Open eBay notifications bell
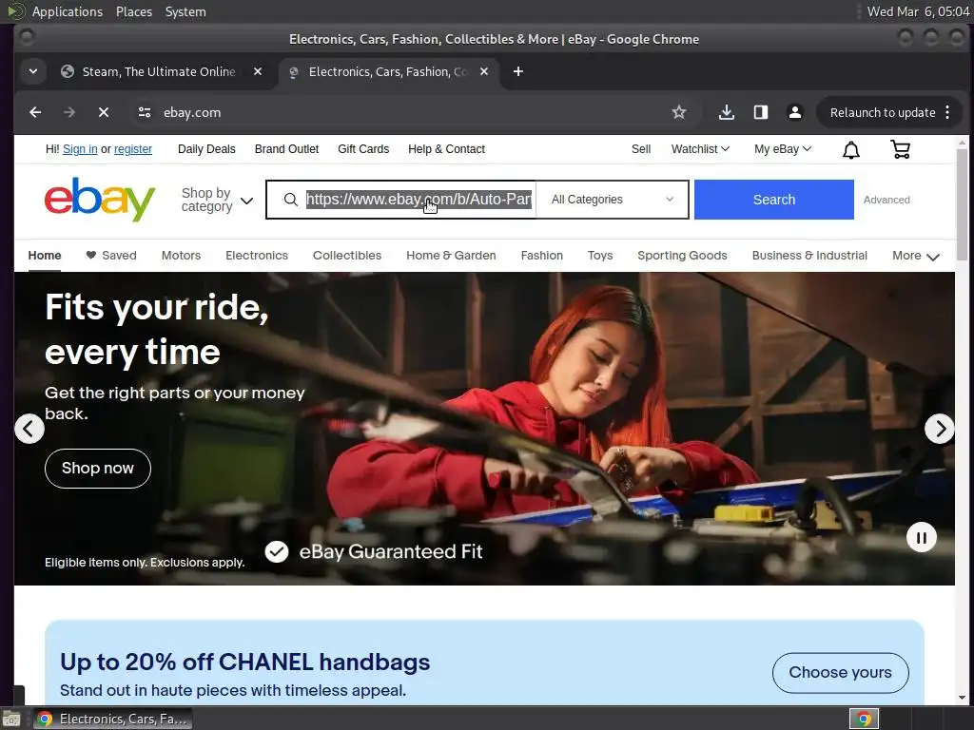This screenshot has height=730, width=974. (851, 149)
